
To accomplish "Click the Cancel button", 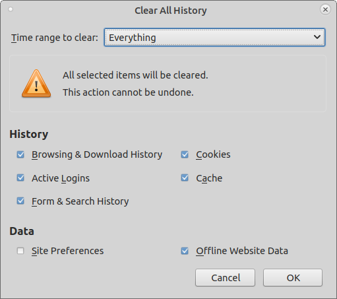I will (x=225, y=278).
